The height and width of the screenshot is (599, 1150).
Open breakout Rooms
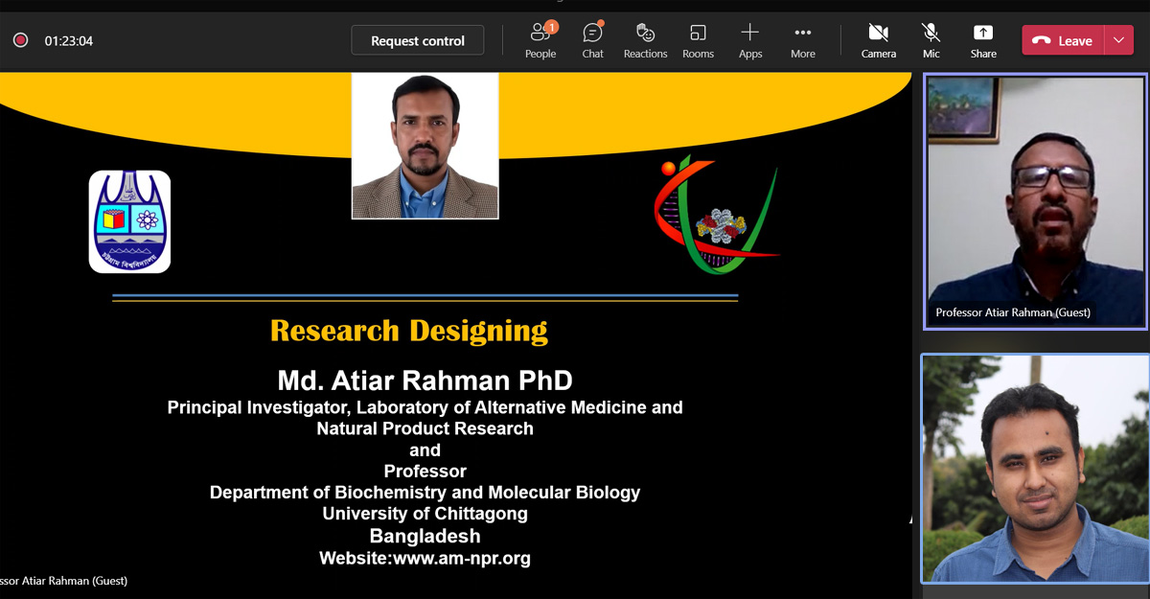pos(698,40)
